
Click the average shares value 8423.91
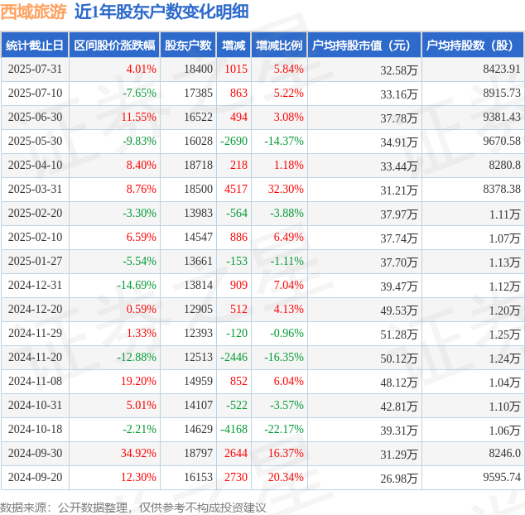pyautogui.click(x=502, y=69)
